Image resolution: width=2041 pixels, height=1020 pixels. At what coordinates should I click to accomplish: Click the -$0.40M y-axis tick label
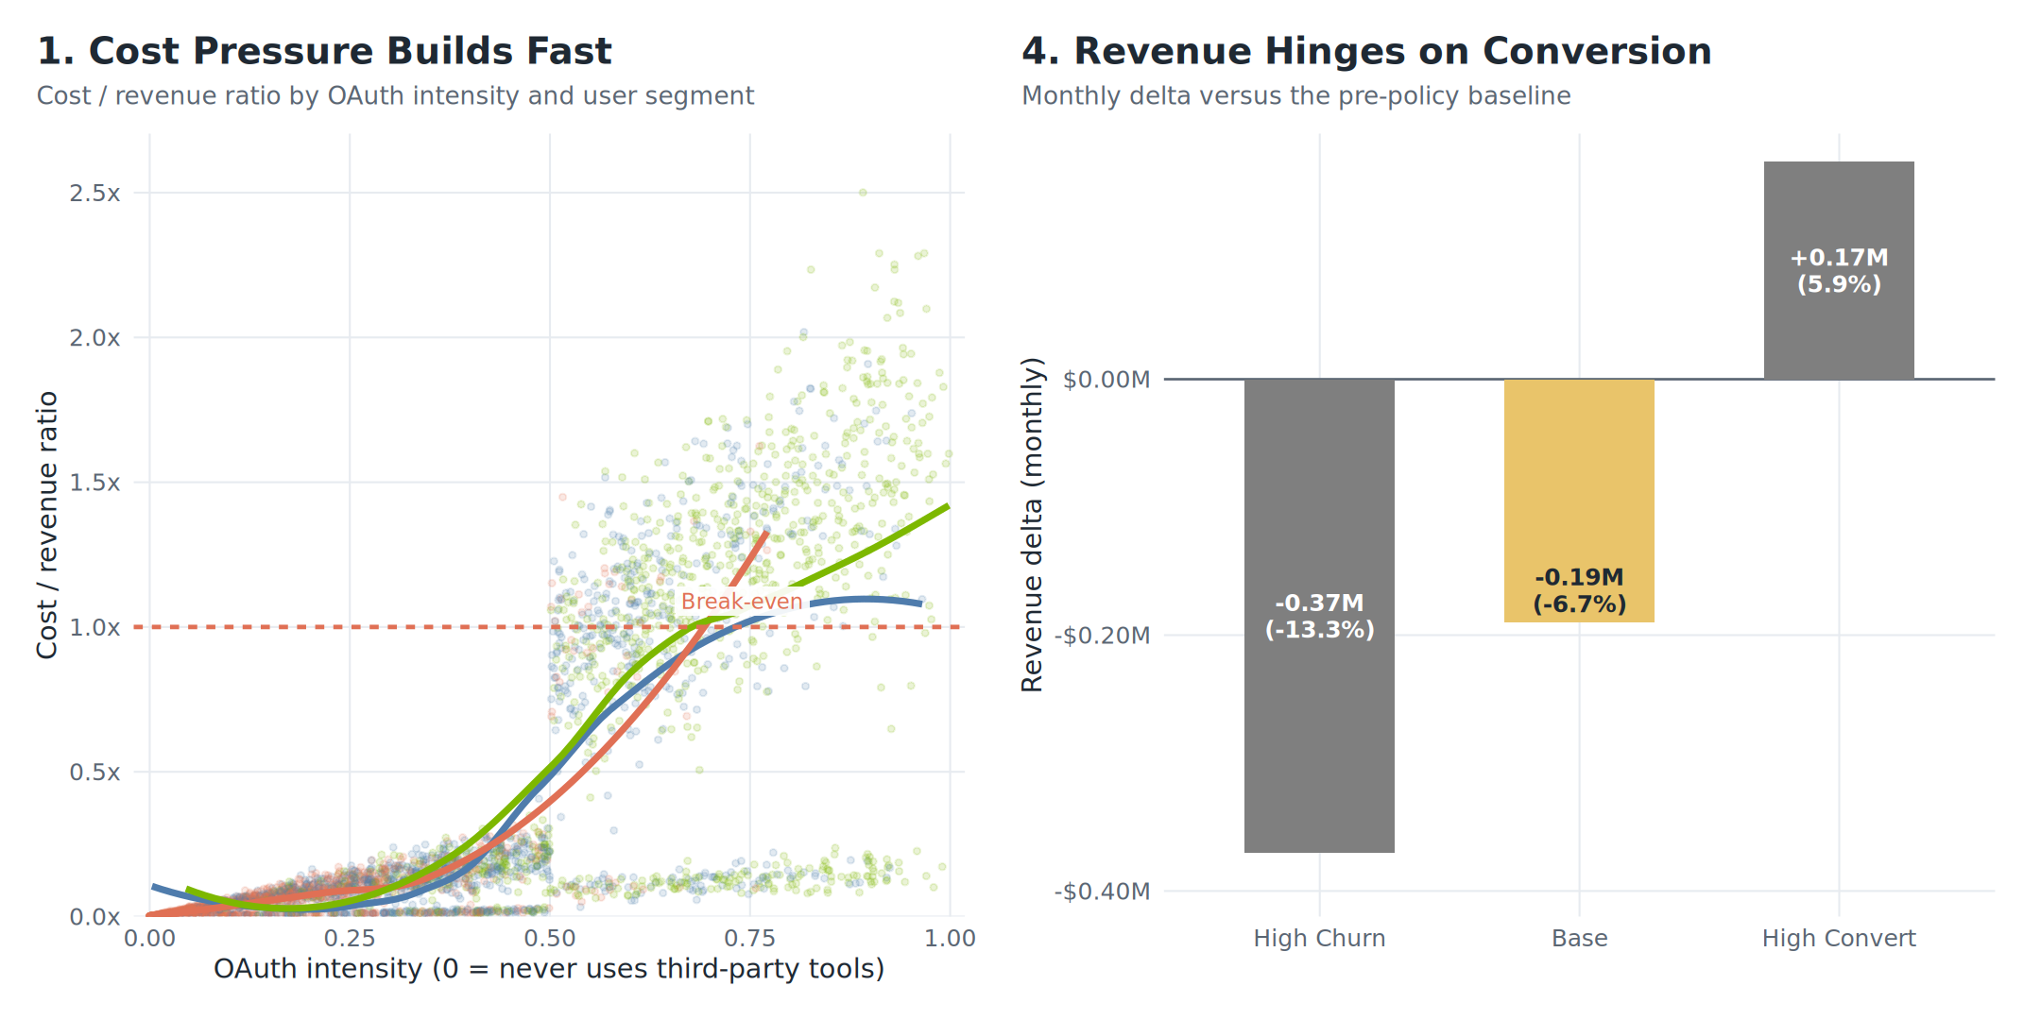1103,892
